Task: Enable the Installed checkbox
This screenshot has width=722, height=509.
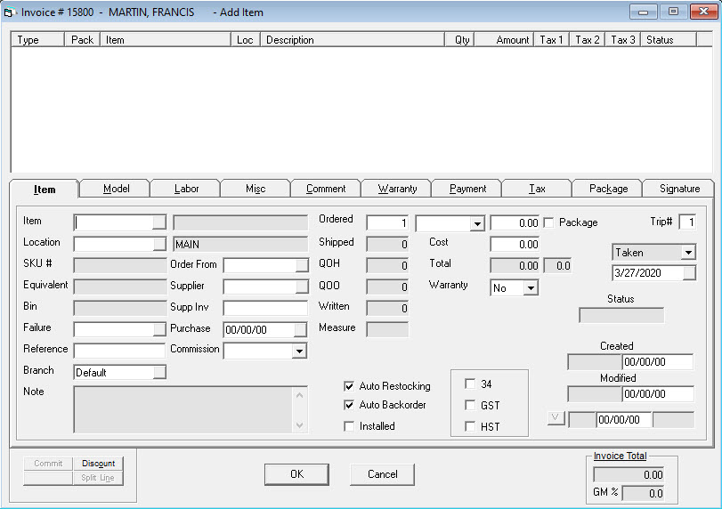Action: point(349,426)
